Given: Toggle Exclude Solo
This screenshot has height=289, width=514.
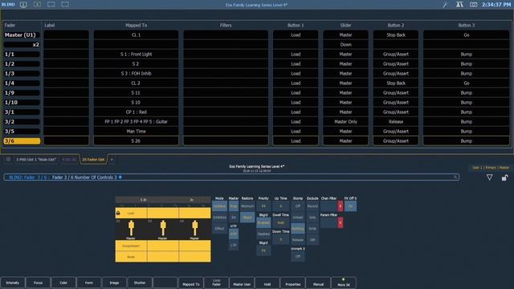Looking at the screenshot, I should (312, 218).
